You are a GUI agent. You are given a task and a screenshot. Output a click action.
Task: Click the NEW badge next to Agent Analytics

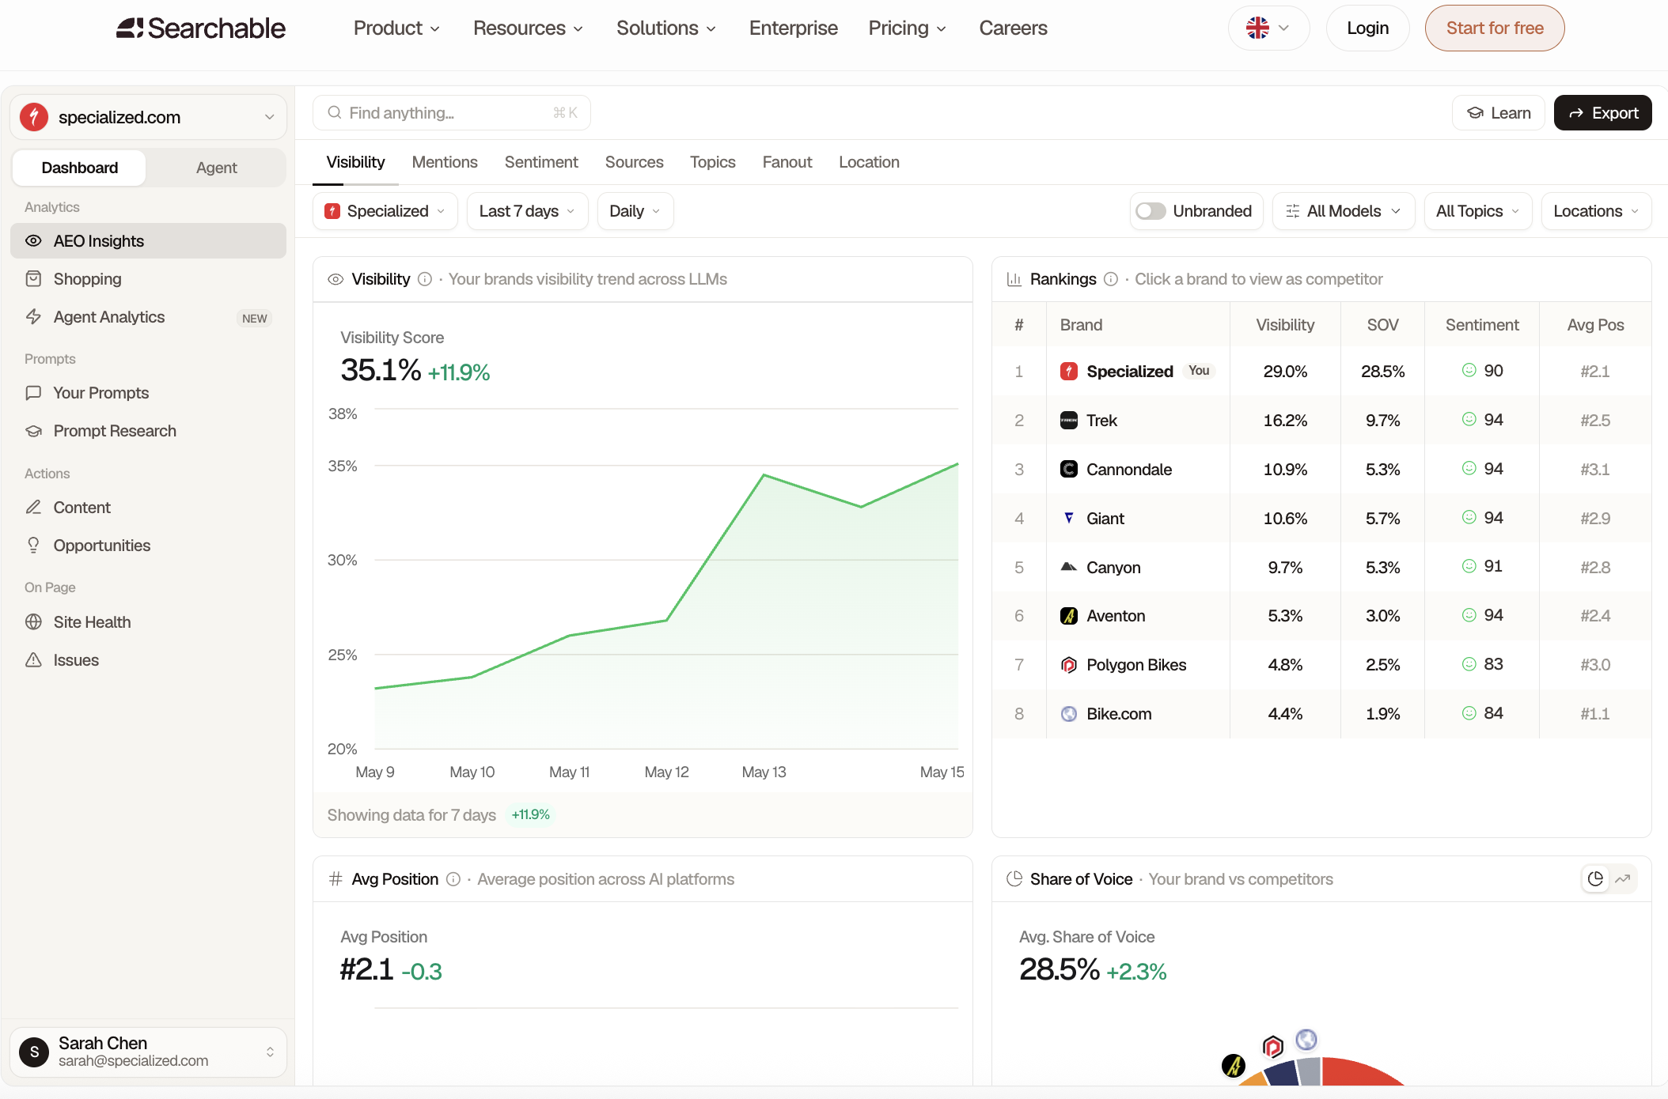tap(254, 318)
